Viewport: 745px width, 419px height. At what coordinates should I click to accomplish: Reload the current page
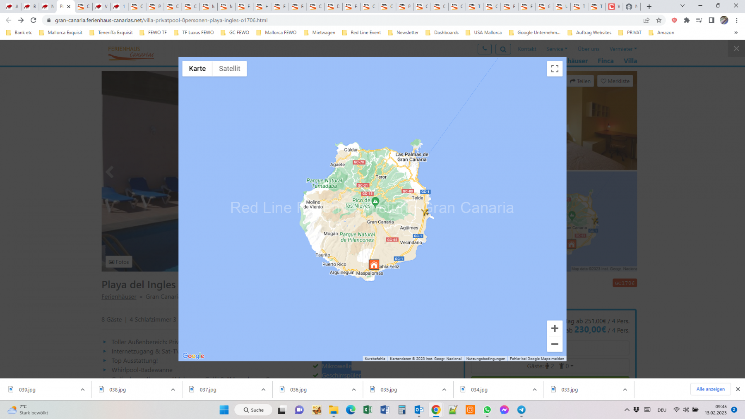pyautogui.click(x=34, y=20)
